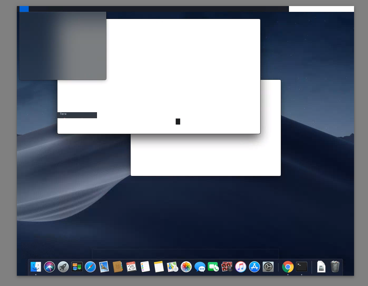Open Contacts address book icon
This screenshot has width=368, height=286.
tap(118, 267)
